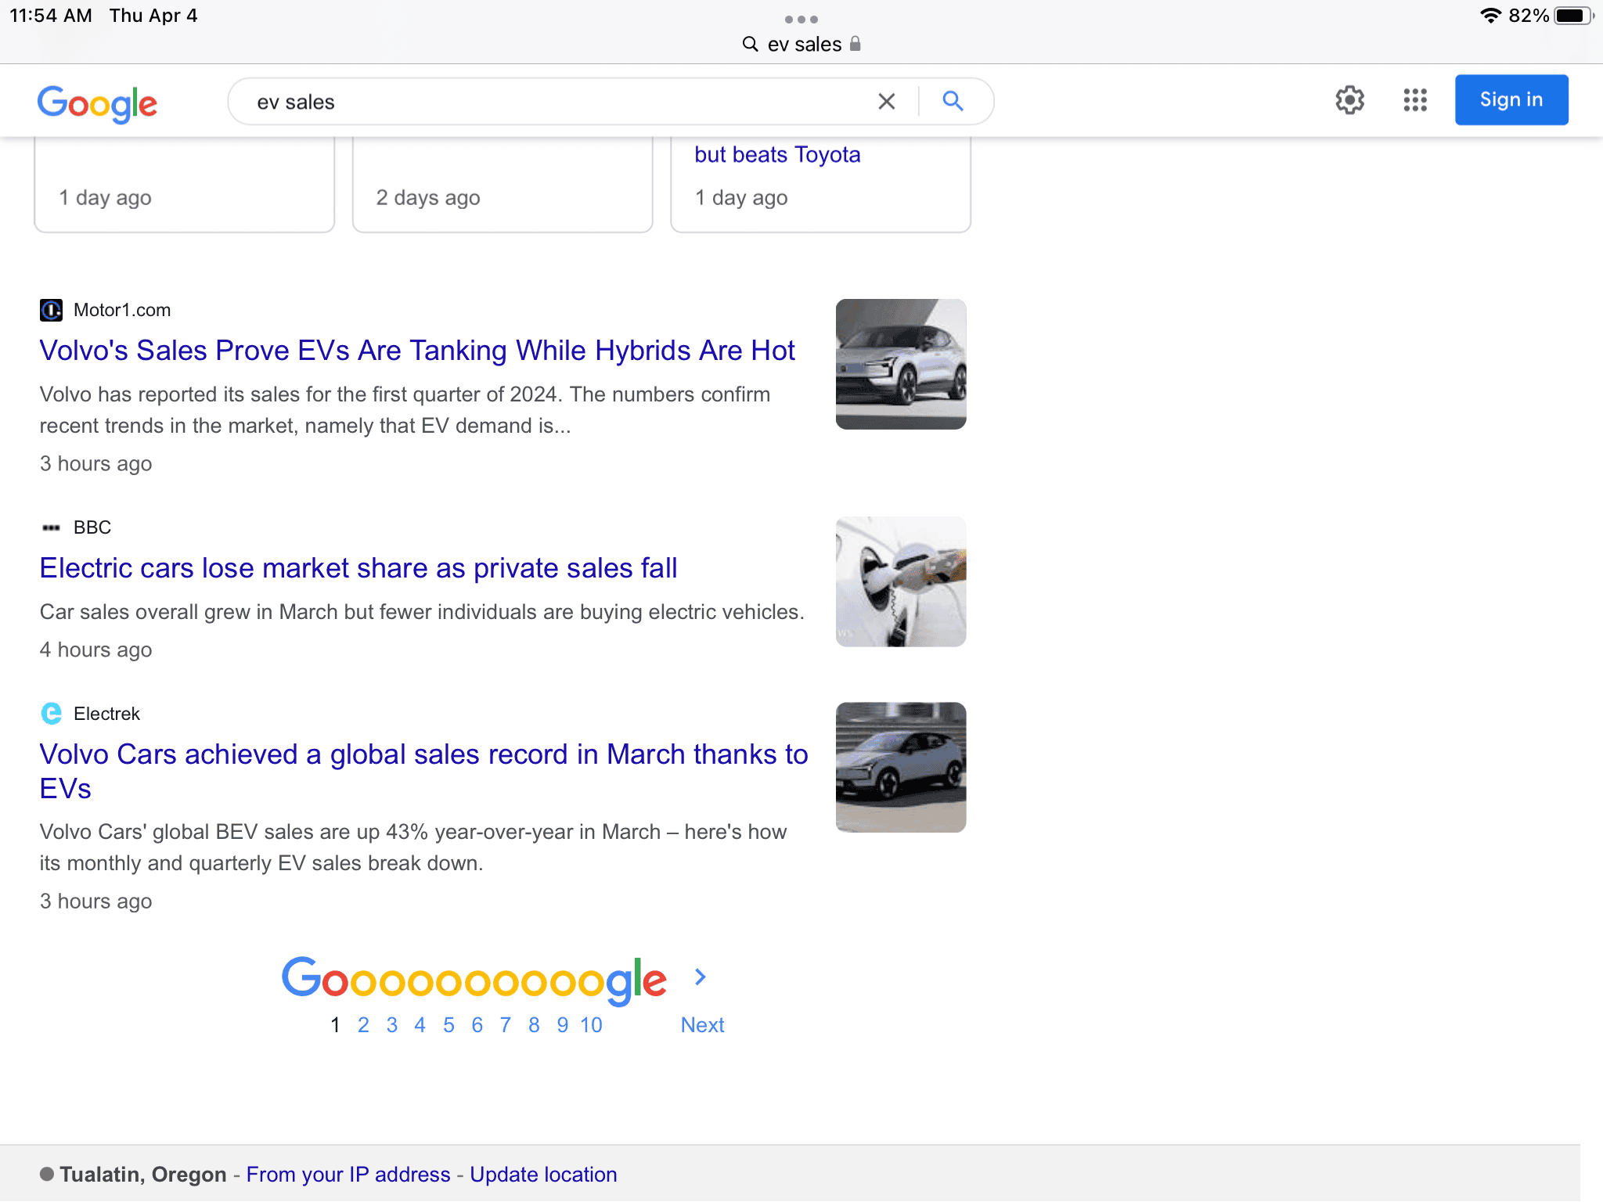This screenshot has width=1603, height=1202.
Task: Go to results page 10
Action: pyautogui.click(x=591, y=1025)
